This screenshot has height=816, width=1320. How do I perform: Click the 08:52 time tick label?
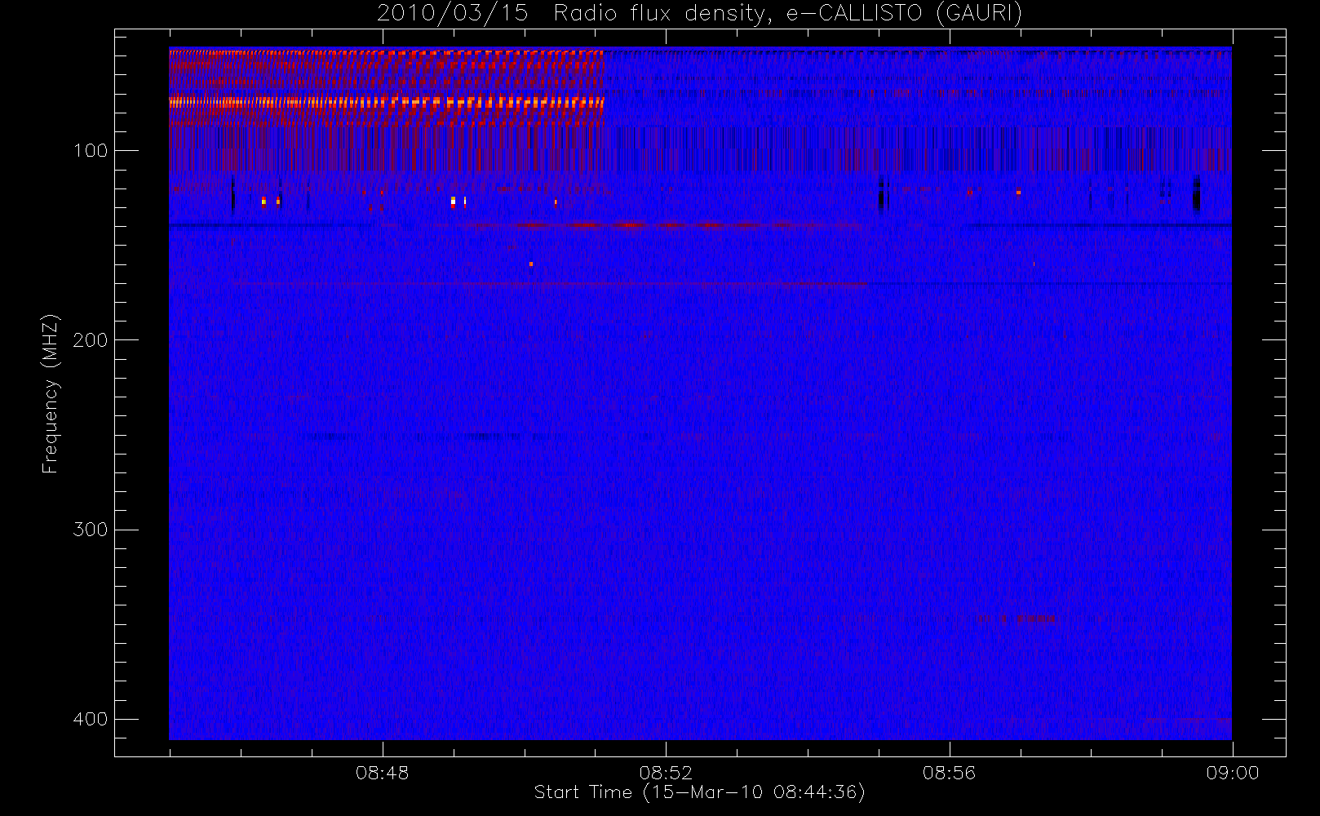pyautogui.click(x=666, y=773)
